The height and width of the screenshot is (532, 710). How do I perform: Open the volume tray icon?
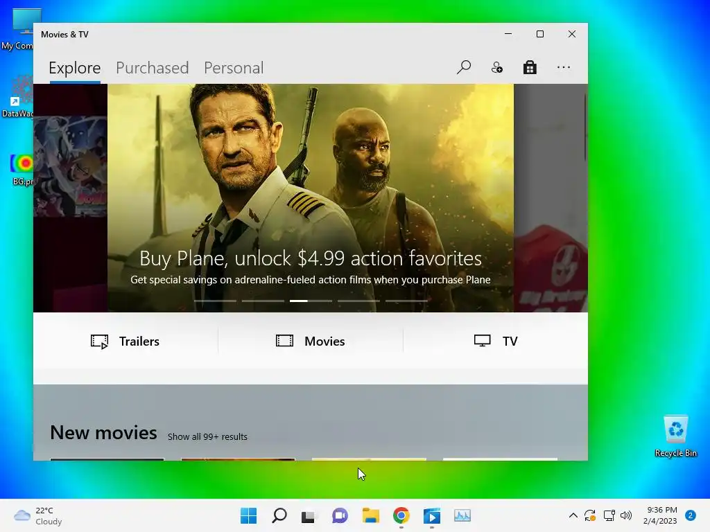[626, 515]
